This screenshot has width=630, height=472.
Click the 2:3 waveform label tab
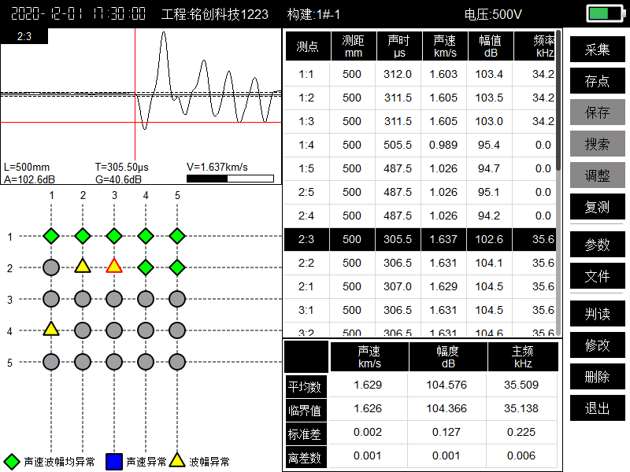(x=24, y=36)
